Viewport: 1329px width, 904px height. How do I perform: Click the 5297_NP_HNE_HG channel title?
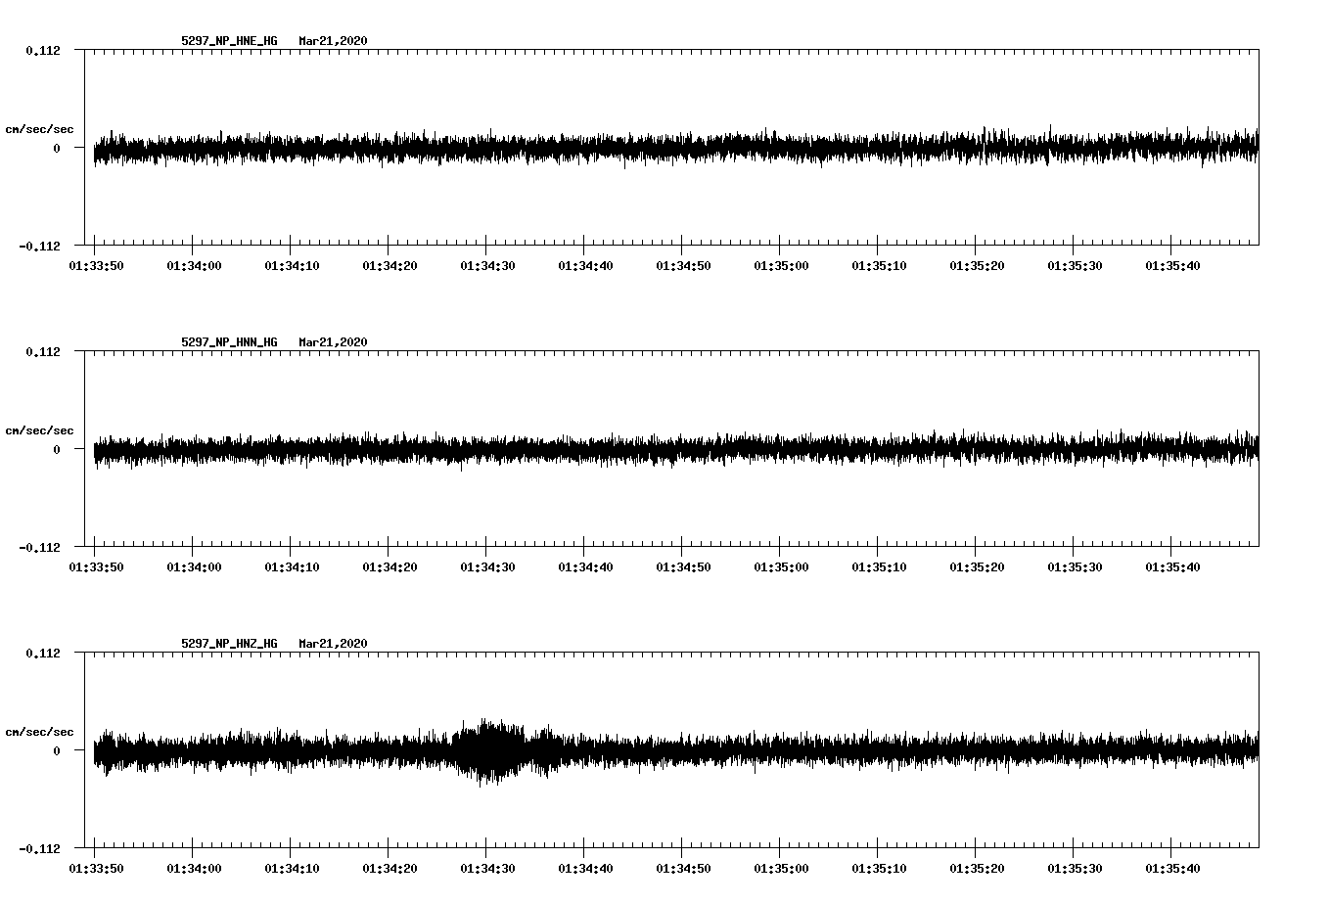(229, 41)
